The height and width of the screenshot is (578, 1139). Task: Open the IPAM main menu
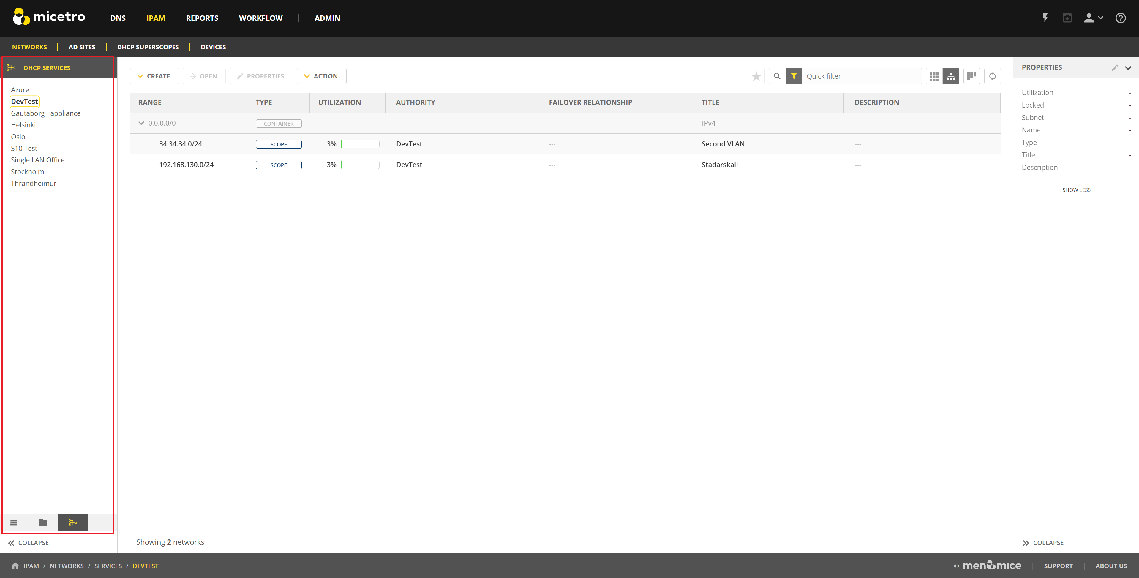pos(156,18)
